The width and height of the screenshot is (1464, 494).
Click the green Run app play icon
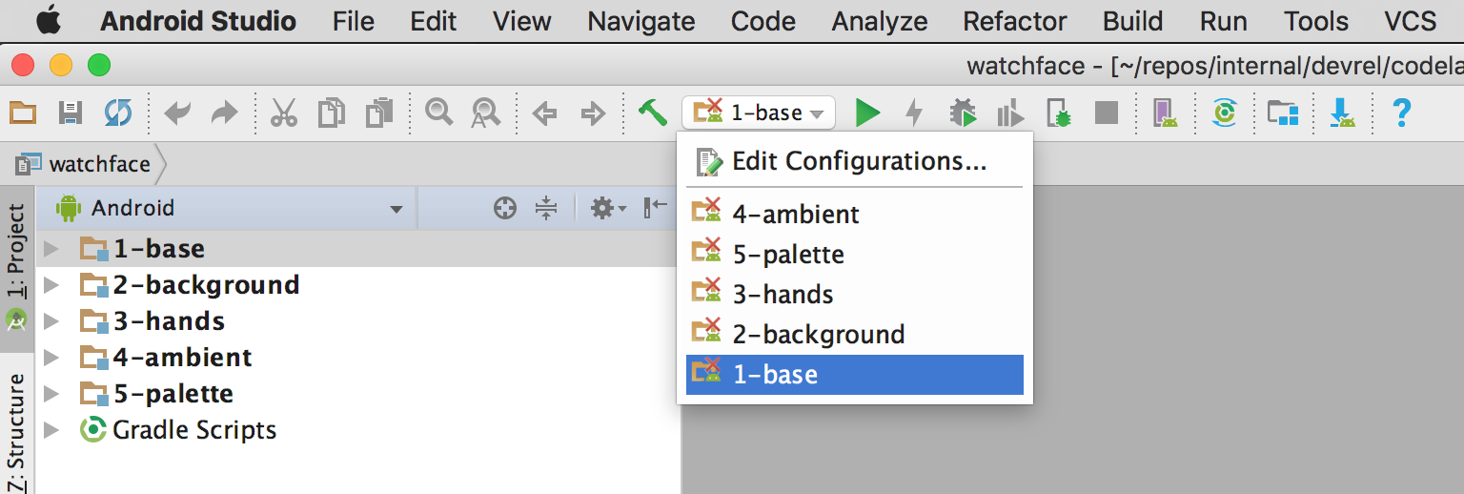[x=867, y=113]
